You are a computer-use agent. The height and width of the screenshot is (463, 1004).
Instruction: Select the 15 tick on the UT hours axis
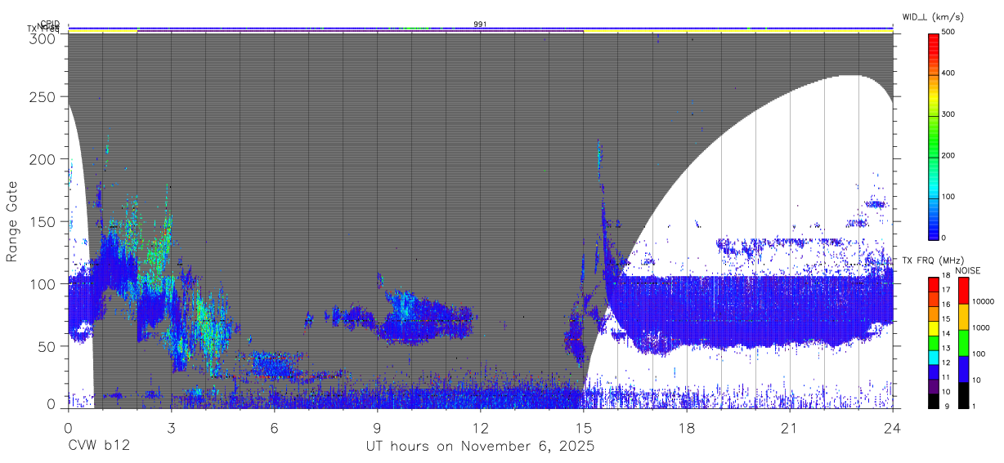[x=584, y=427]
